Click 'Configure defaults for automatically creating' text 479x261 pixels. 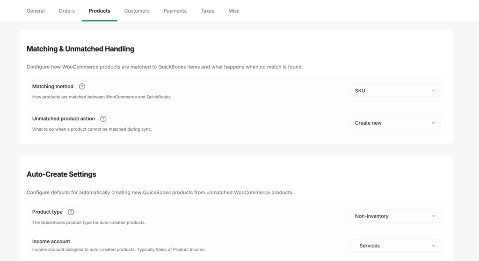pos(160,193)
